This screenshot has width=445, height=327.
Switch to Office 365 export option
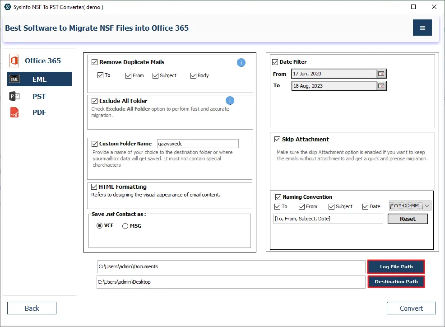(42, 61)
